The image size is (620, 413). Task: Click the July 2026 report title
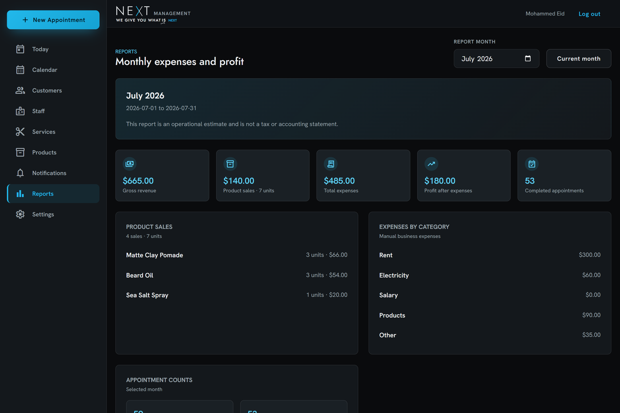pyautogui.click(x=145, y=96)
